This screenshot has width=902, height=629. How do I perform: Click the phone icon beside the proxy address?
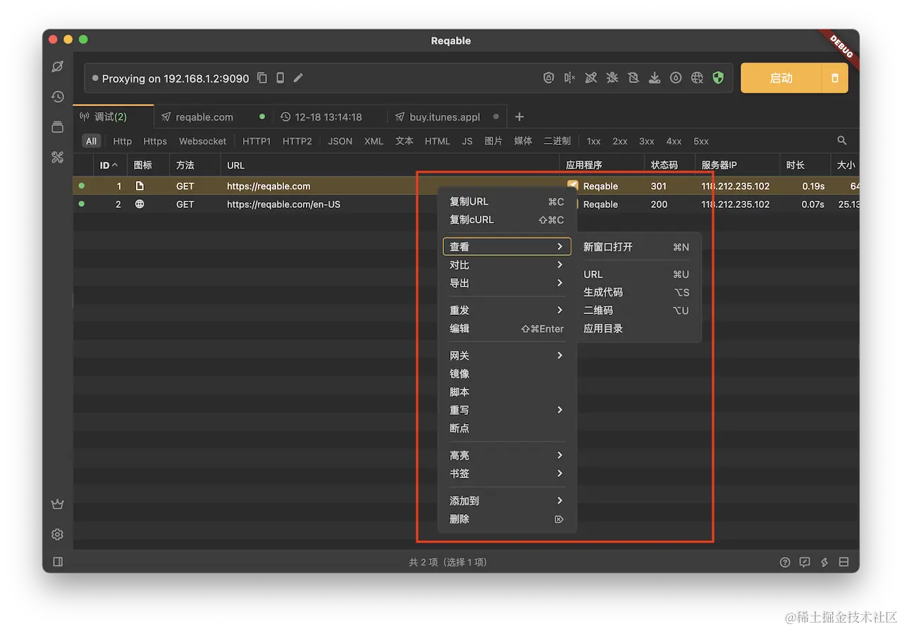[280, 78]
